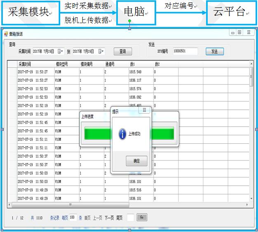The width and height of the screenshot is (258, 232).
Task: Go to 上一页 previous page
Action: pyautogui.click(x=98, y=218)
